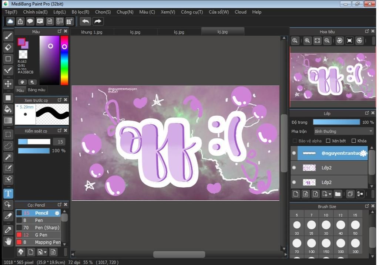Open the Cloud icon in toolbar
Screen dimensions: 379x265
[x=10, y=21]
